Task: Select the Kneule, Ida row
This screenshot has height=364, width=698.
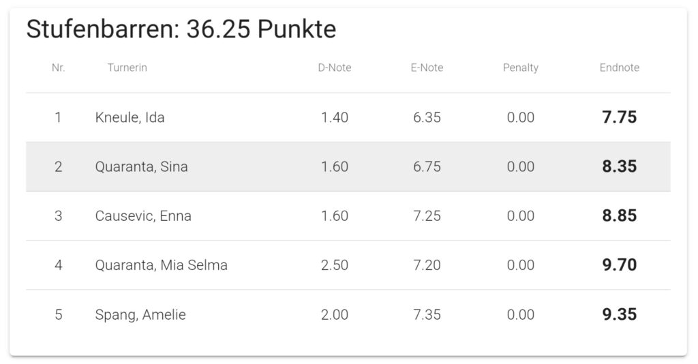Action: coord(348,117)
